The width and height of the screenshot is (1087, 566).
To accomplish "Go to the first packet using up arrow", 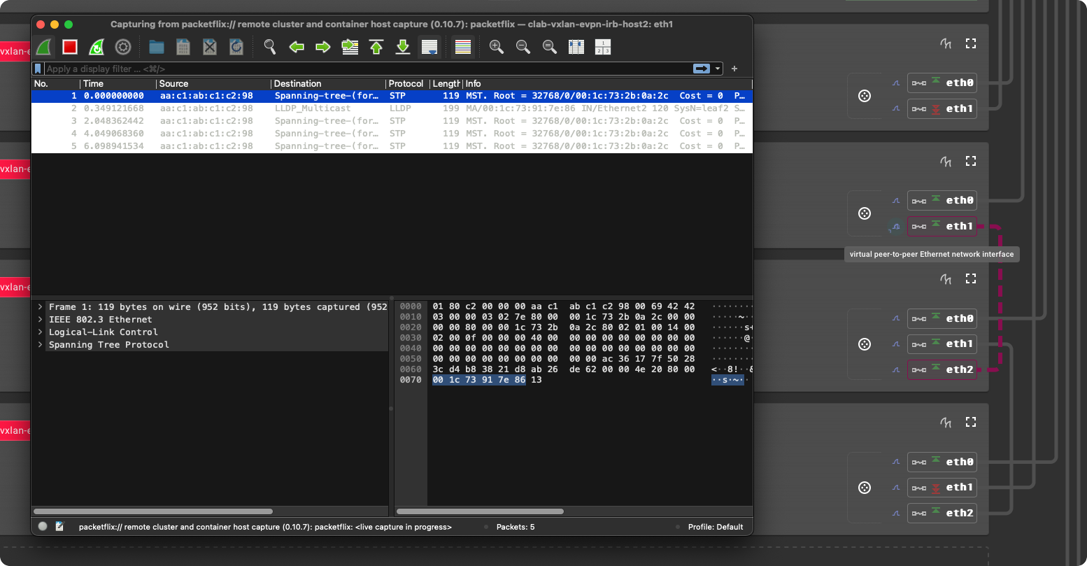I will (376, 47).
